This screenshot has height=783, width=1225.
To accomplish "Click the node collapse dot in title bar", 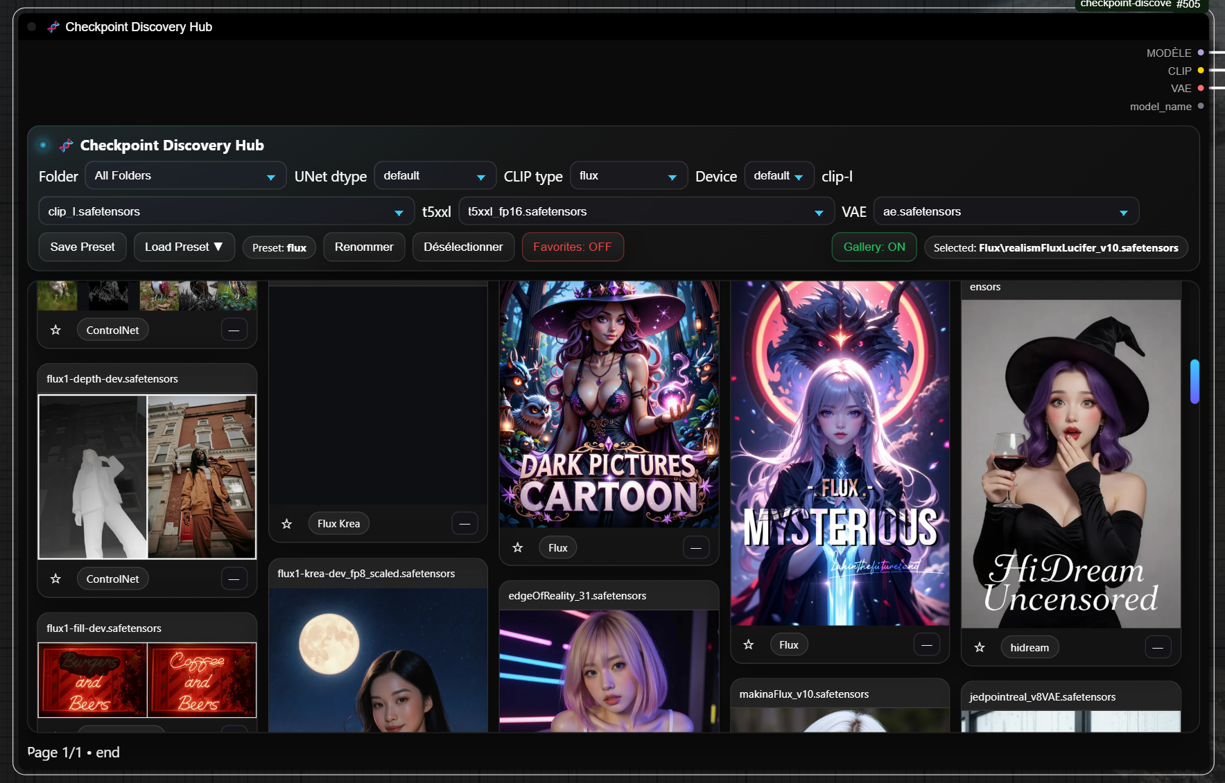I will point(32,27).
